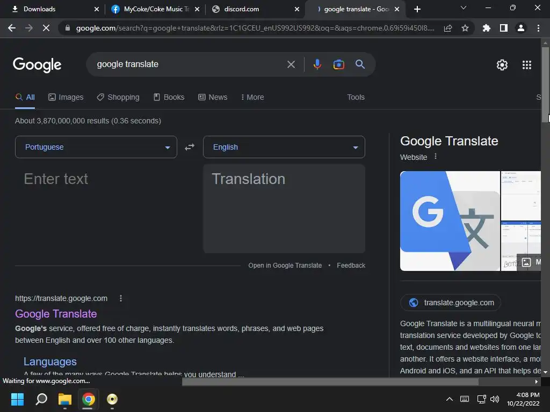Open the Google Translate logo thumbnail
Screen dimensions: 550x412
coord(450,221)
